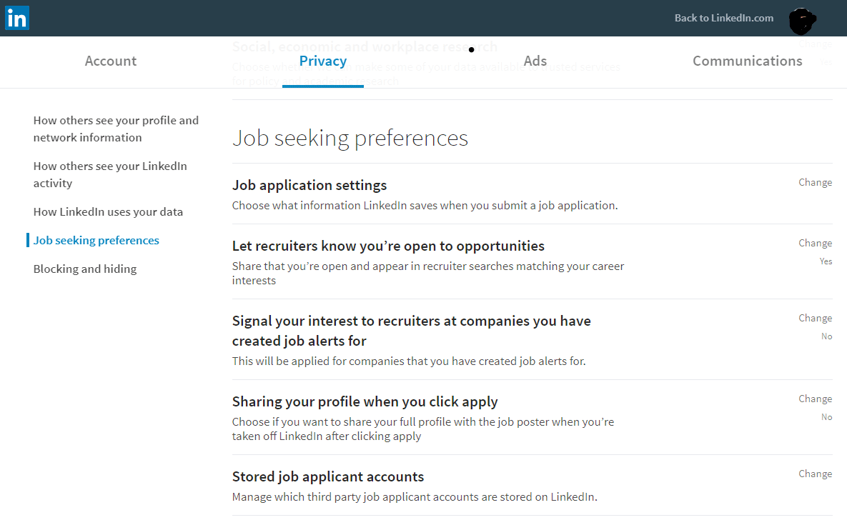Change 'Sharing your profile when you click apply'
Image resolution: width=847 pixels, height=520 pixels.
click(x=815, y=399)
